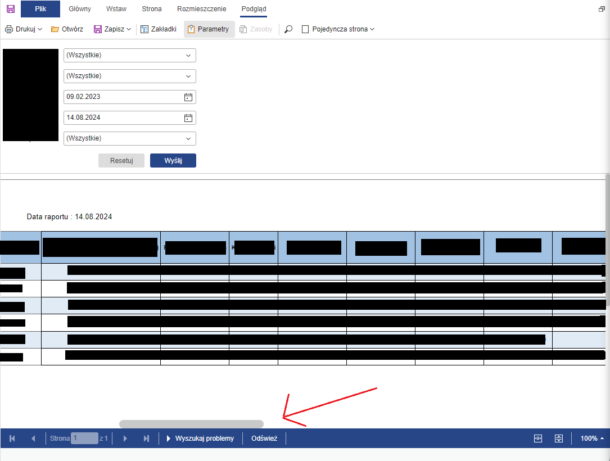The width and height of the screenshot is (610, 461).
Task: Go to the first page icon
Action: click(12, 439)
